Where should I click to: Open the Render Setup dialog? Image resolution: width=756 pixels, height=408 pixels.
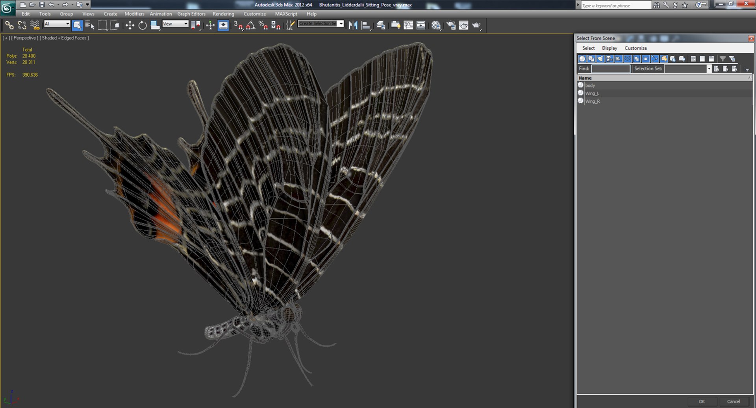pyautogui.click(x=451, y=26)
